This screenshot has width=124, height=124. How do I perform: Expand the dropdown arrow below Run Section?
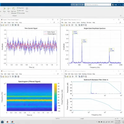(9, 13)
